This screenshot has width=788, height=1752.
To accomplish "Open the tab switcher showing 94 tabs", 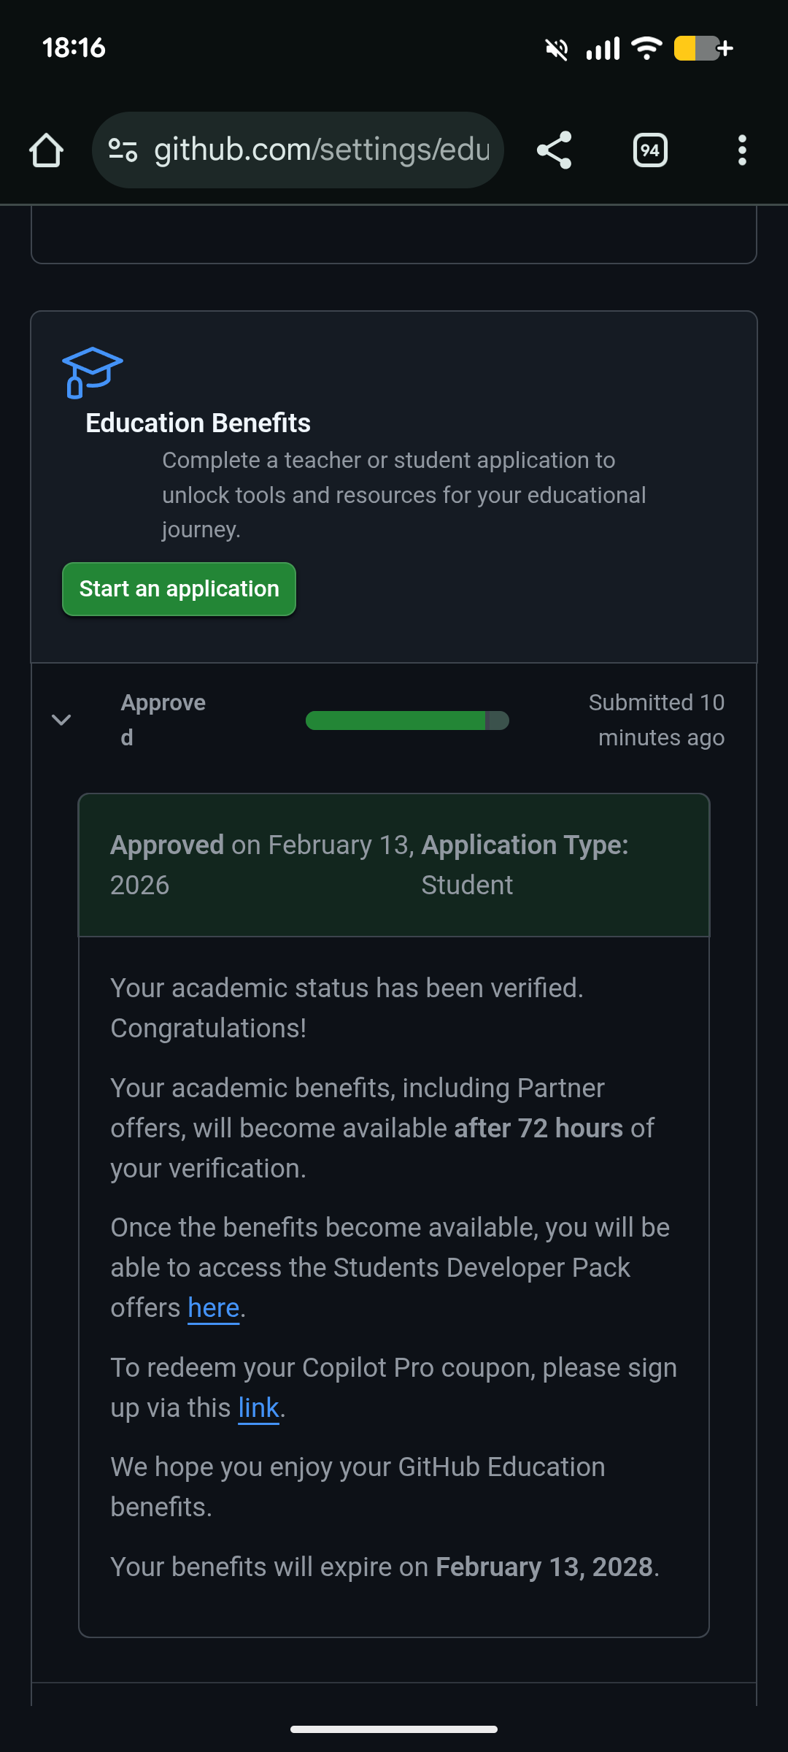I will 650,150.
